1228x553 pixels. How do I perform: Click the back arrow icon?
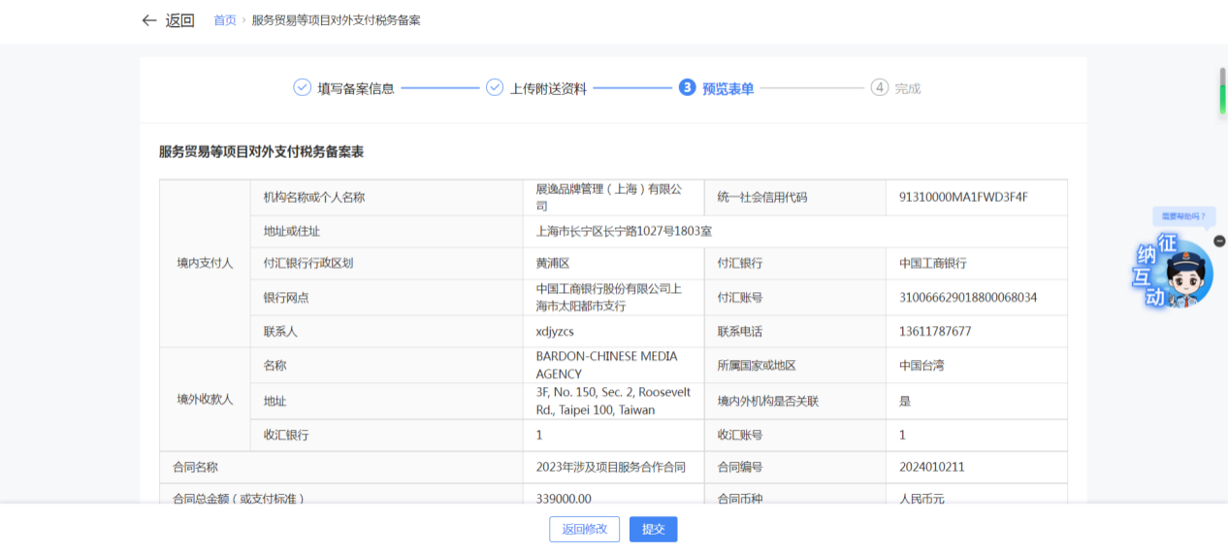pos(148,20)
